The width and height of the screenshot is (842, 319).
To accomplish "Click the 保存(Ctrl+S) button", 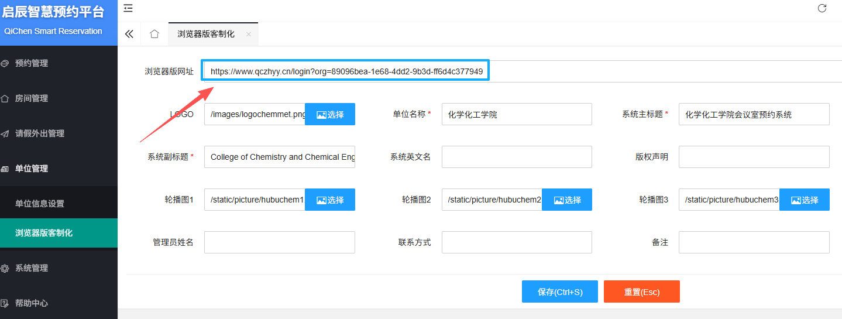I will pos(560,292).
